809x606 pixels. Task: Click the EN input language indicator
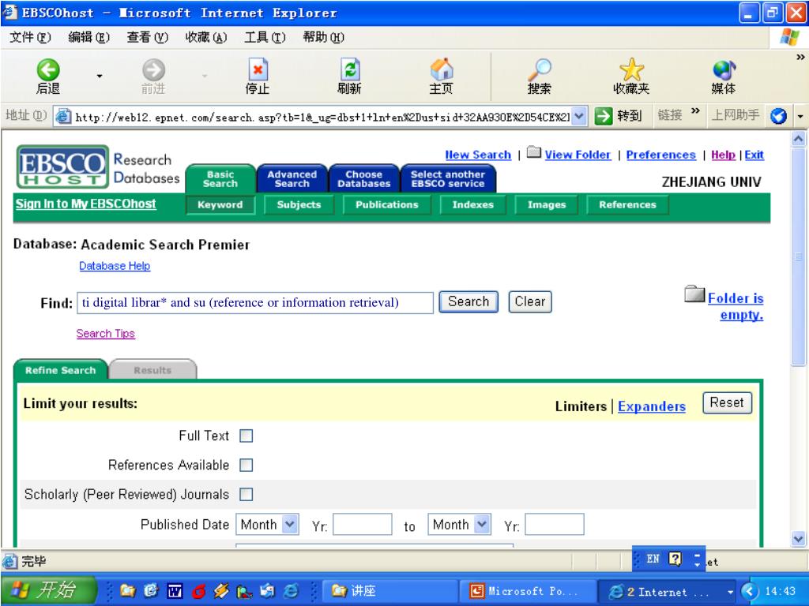pyautogui.click(x=653, y=559)
